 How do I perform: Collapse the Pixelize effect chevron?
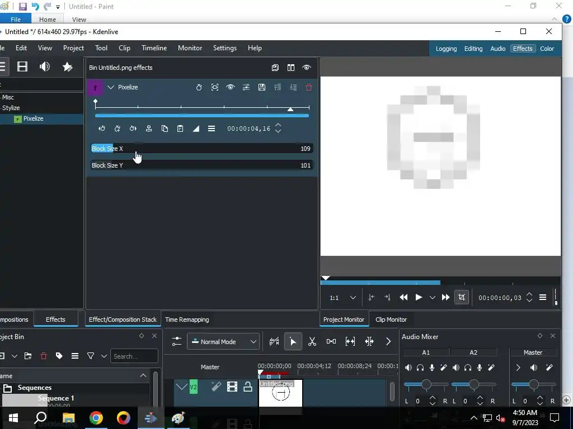pos(111,87)
